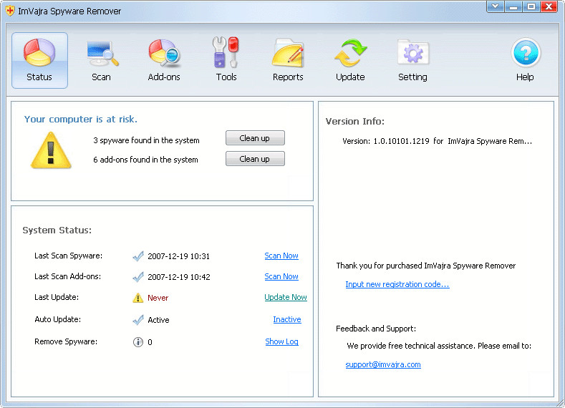
Task: Click the date '2007-12-19 10:42'
Action: [179, 277]
